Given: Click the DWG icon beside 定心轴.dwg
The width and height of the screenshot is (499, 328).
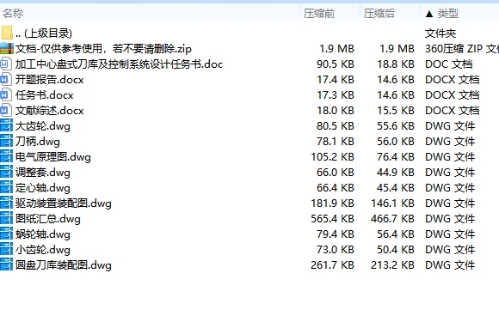Looking at the screenshot, I should click(x=6, y=188).
